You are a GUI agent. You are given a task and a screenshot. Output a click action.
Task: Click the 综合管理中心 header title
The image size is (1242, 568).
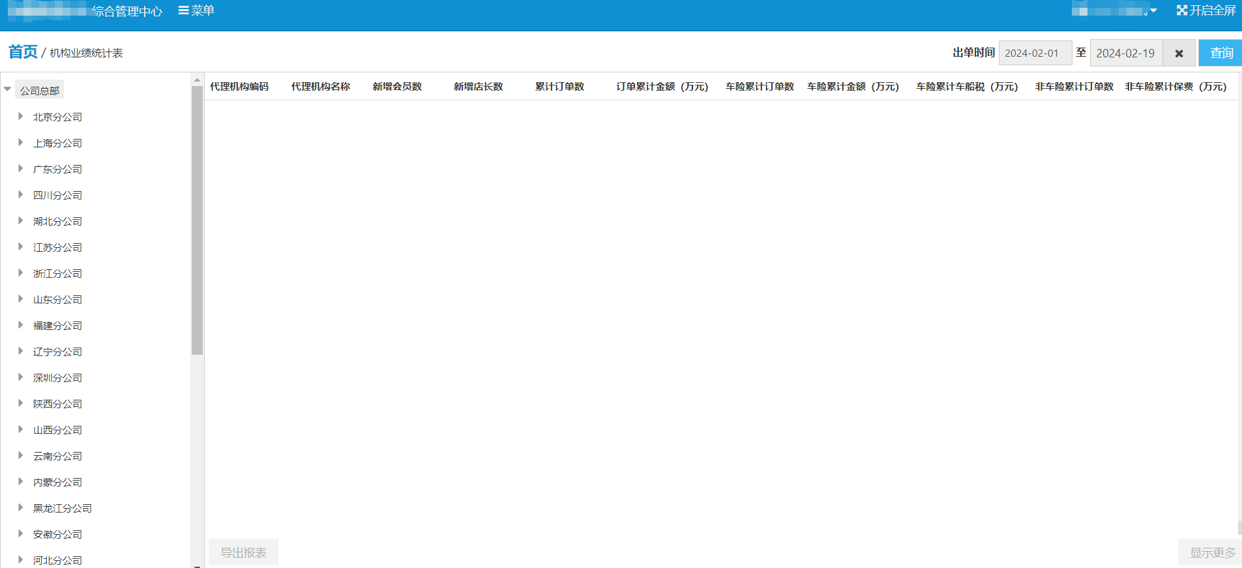point(127,11)
